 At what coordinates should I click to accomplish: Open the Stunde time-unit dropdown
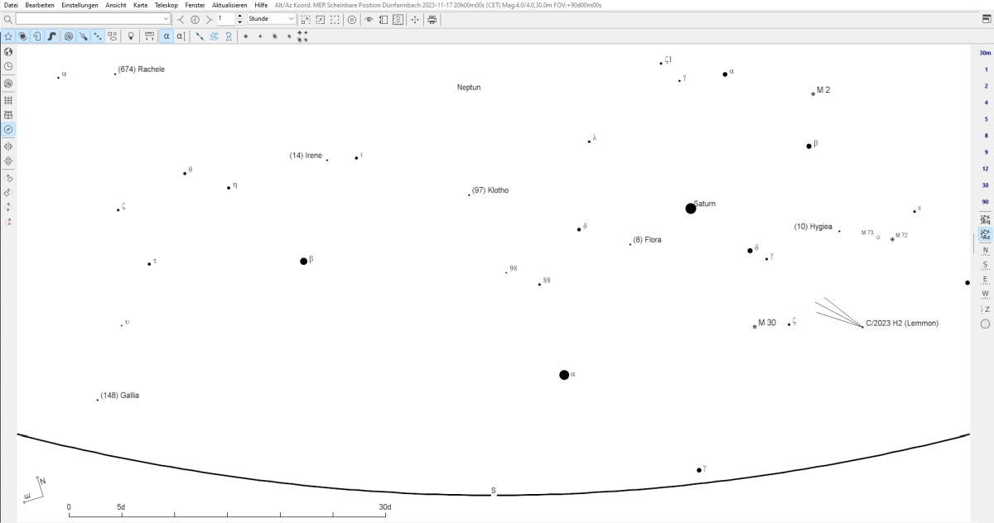click(x=272, y=18)
